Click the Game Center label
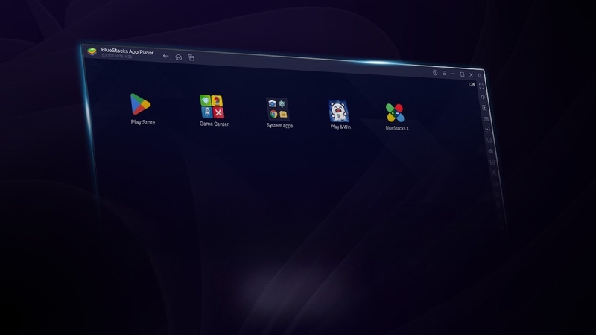Image resolution: width=596 pixels, height=335 pixels. tap(214, 124)
